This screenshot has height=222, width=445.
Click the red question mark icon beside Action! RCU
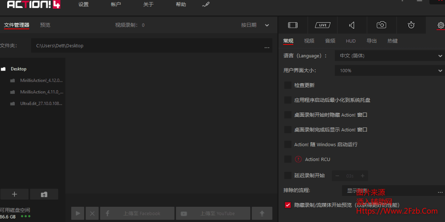tap(298, 159)
